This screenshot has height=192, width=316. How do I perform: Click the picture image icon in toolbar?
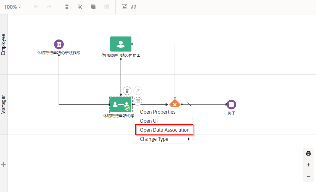(x=124, y=7)
